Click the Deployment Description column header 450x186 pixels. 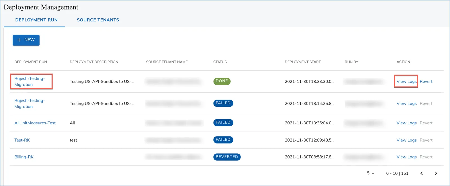coord(94,62)
